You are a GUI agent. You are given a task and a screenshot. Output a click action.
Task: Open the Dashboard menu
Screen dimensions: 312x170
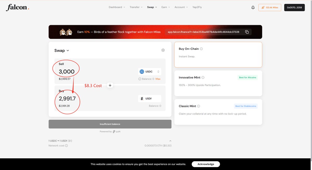117,7
